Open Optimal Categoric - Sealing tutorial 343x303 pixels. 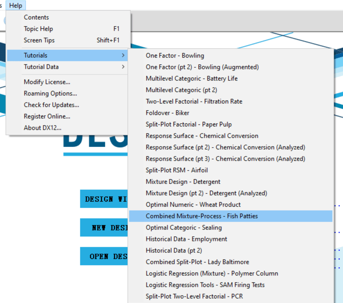(231, 228)
